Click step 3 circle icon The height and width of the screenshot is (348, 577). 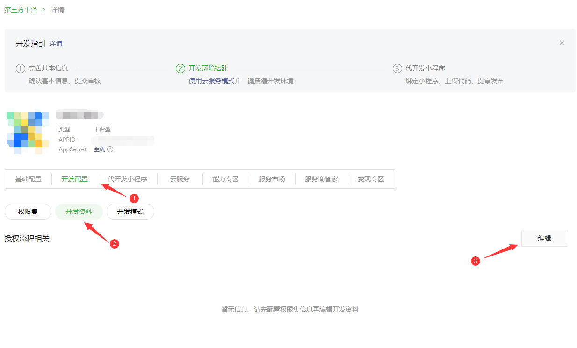tap(397, 69)
